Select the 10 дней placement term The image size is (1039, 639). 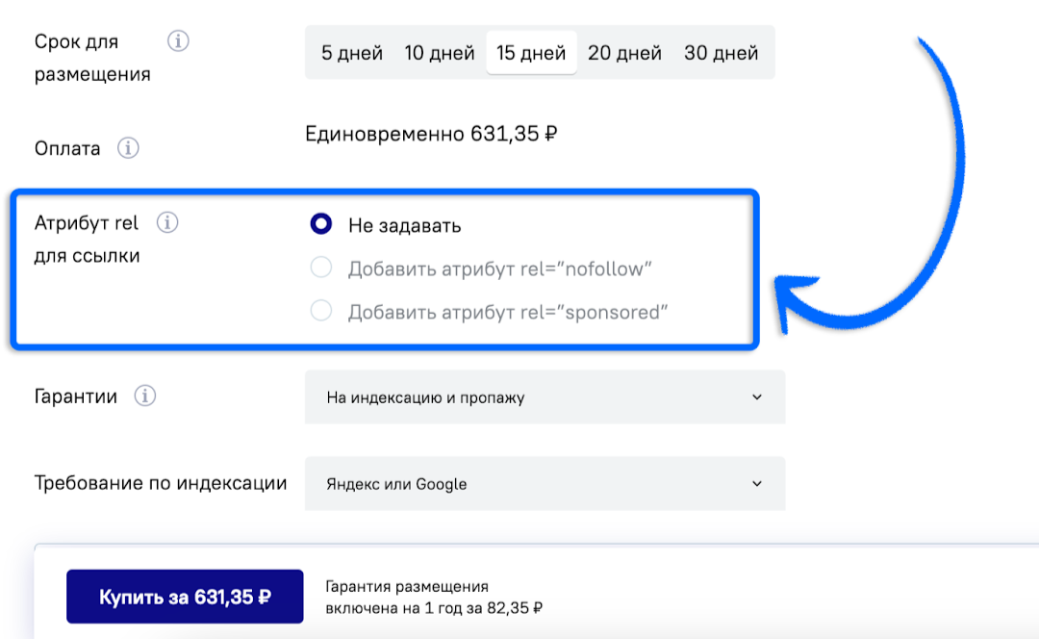[440, 53]
